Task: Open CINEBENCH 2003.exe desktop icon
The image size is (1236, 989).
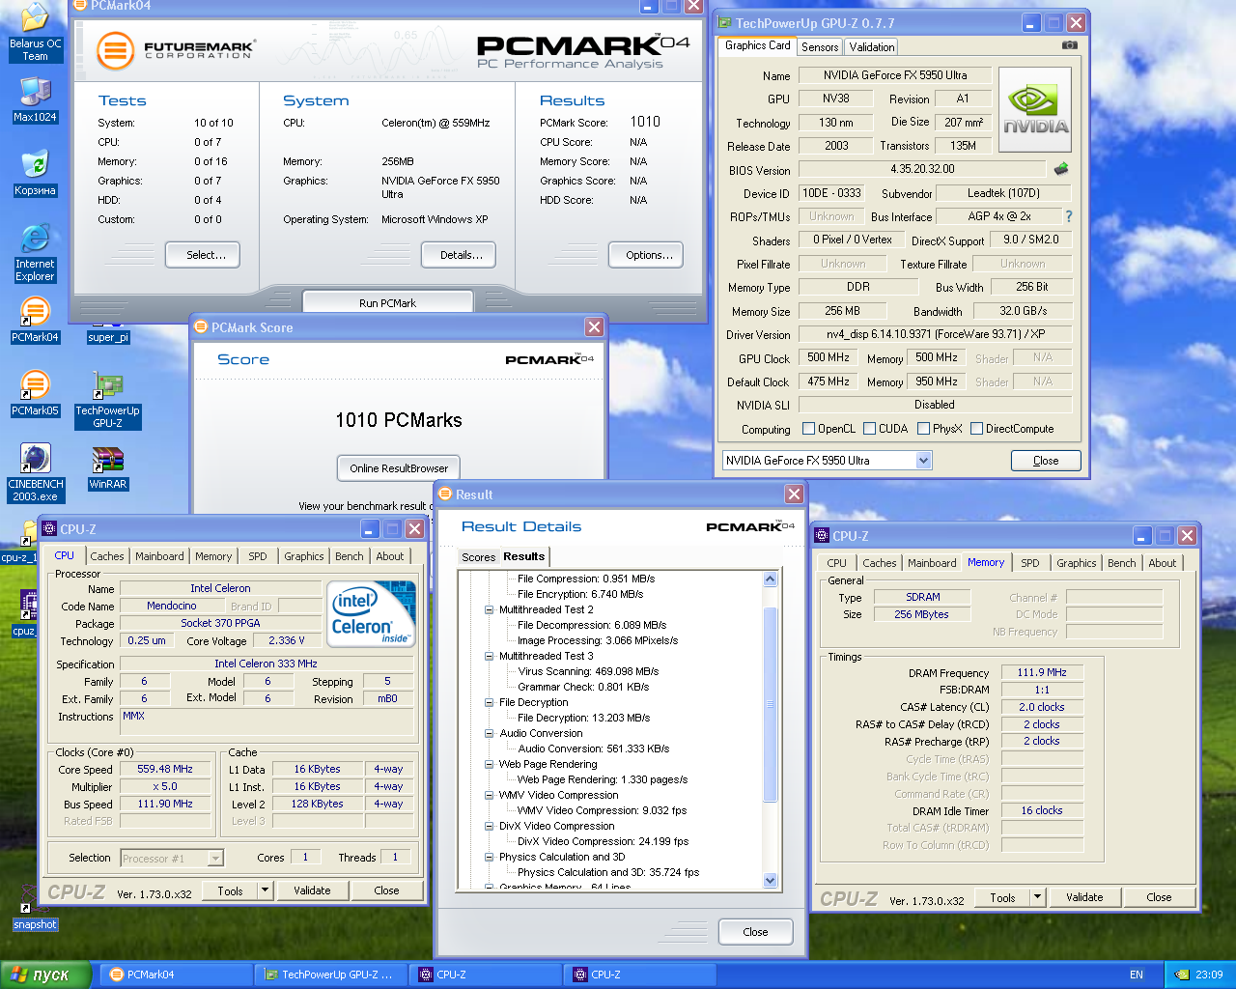Action: tap(35, 473)
